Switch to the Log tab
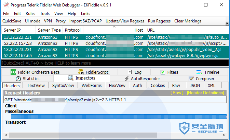The width and height of the screenshot is (230, 140). point(134,72)
